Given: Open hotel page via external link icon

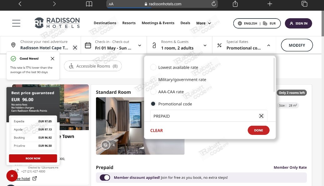Looking at the screenshot, I should (35, 178).
